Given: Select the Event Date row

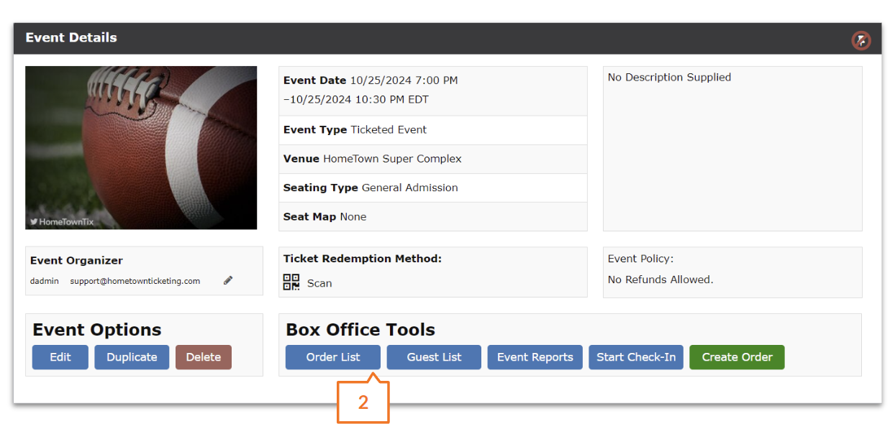Looking at the screenshot, I should click(x=432, y=91).
